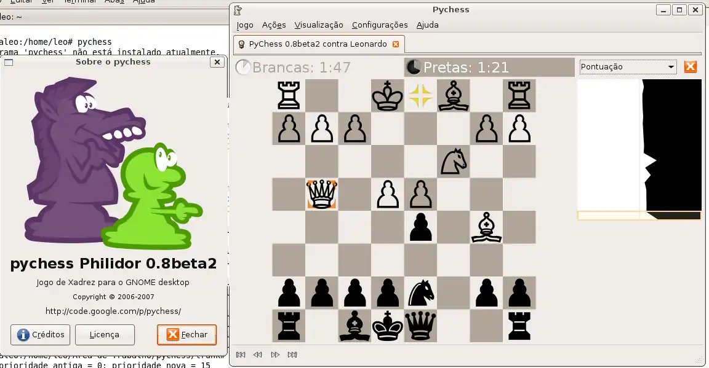Jump to the last move of the game
The width and height of the screenshot is (709, 368).
point(292,354)
